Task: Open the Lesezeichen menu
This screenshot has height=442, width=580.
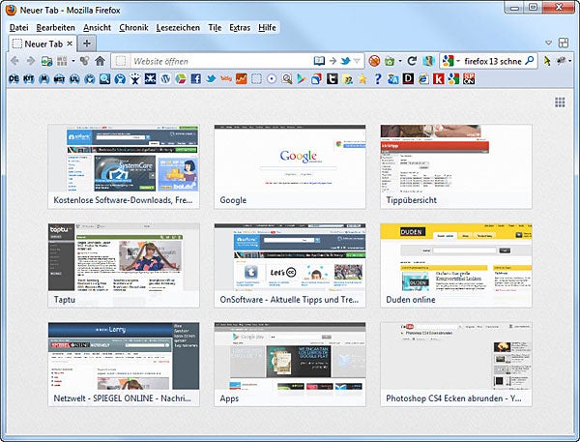Action: click(180, 27)
